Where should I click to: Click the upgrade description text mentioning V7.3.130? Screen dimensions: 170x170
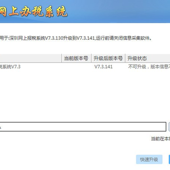[x=76, y=38]
